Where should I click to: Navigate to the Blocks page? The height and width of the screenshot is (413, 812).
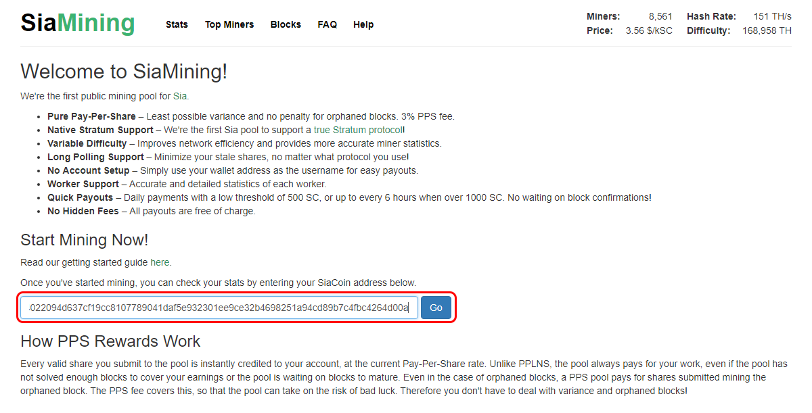click(x=286, y=24)
